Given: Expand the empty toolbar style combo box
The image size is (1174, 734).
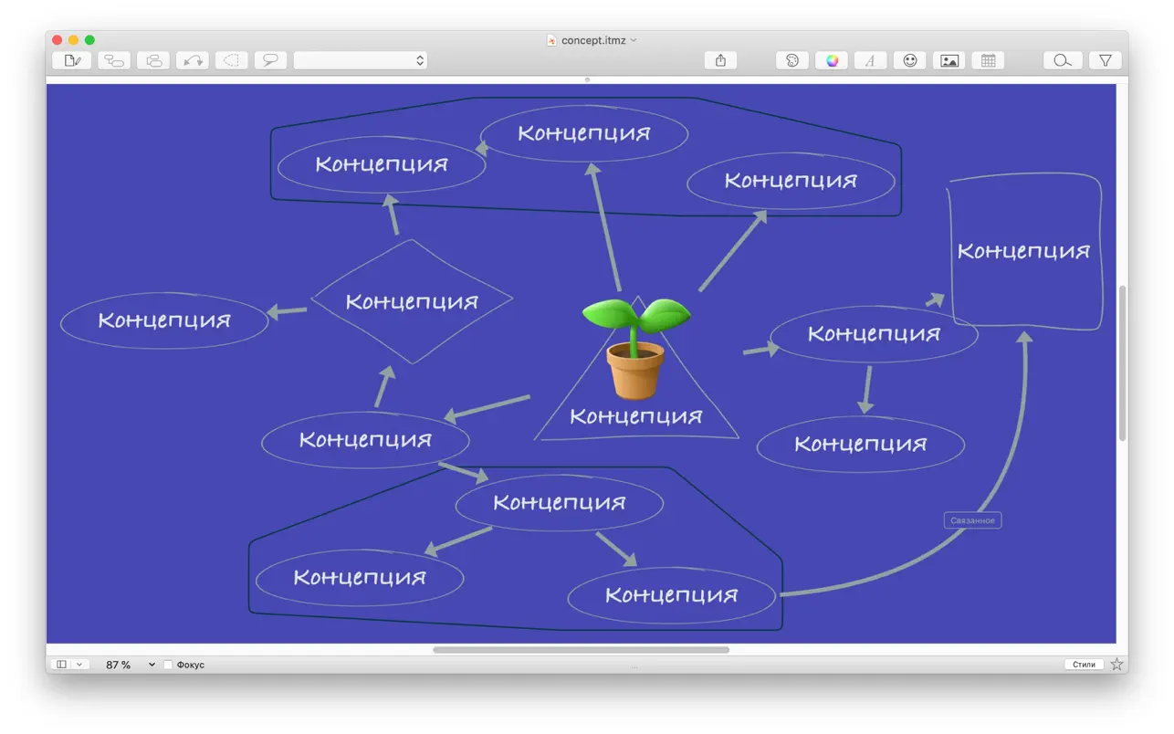Looking at the screenshot, I should [360, 60].
